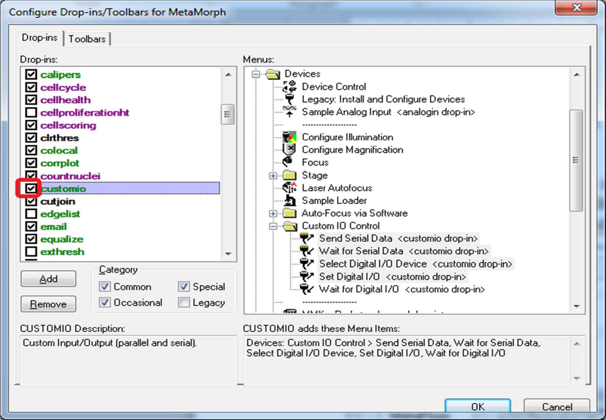Click the Drop-ins list scrollbar thumb
Viewport: 606px width, 420px height.
coord(228,114)
